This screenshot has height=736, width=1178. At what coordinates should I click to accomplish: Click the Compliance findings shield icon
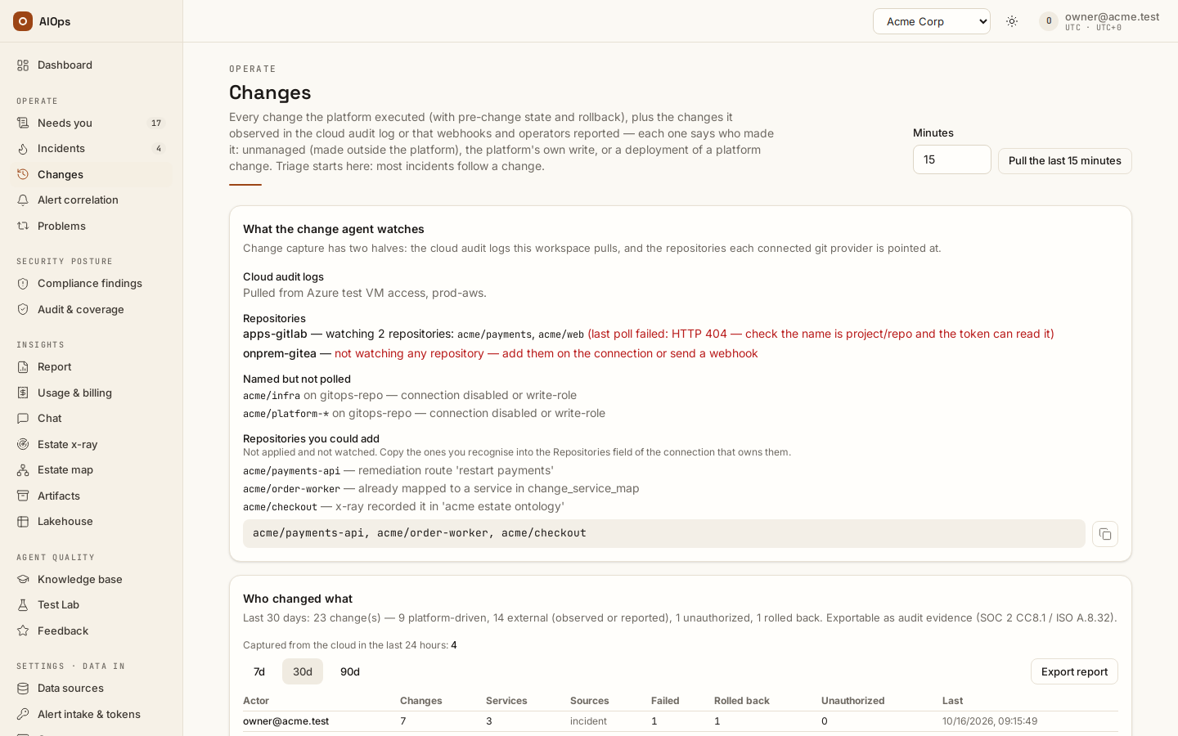coord(23,284)
